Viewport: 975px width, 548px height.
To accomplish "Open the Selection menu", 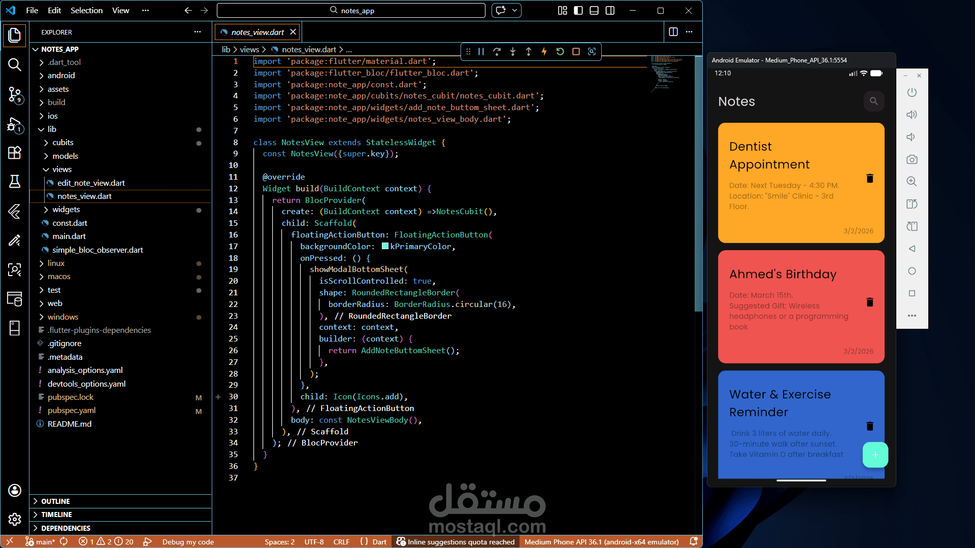I will (86, 11).
